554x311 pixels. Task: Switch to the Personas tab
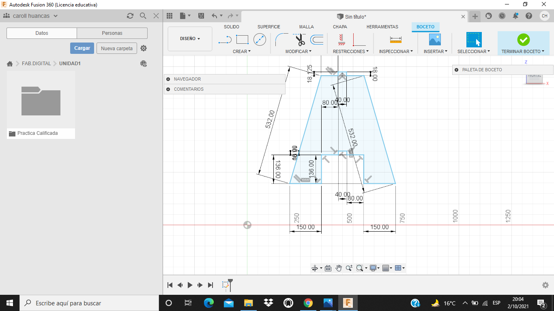tap(112, 33)
